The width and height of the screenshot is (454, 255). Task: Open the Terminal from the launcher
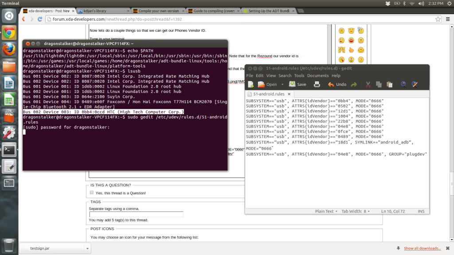click(x=9, y=150)
